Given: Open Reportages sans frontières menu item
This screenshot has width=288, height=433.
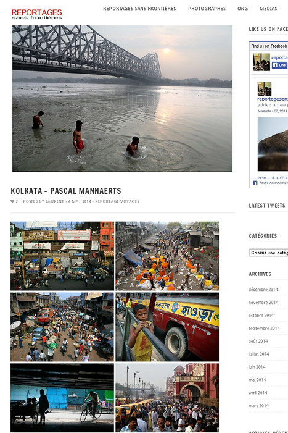Looking at the screenshot, I should point(139,9).
